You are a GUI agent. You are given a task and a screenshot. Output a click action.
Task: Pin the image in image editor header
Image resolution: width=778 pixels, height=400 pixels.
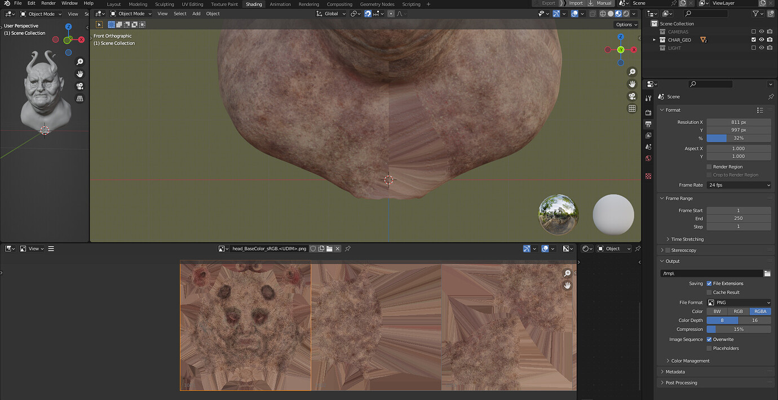348,248
